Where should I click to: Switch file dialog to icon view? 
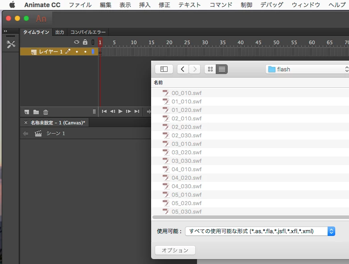point(210,69)
